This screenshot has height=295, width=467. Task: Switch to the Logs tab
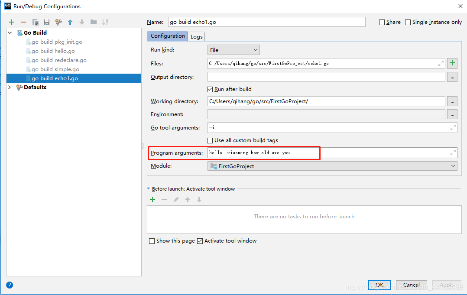tap(197, 37)
